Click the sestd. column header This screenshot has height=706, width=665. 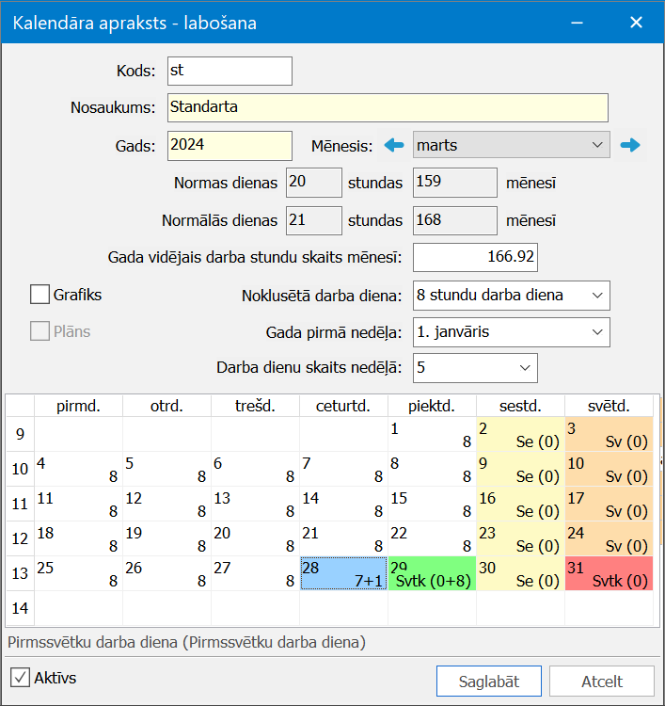(520, 406)
